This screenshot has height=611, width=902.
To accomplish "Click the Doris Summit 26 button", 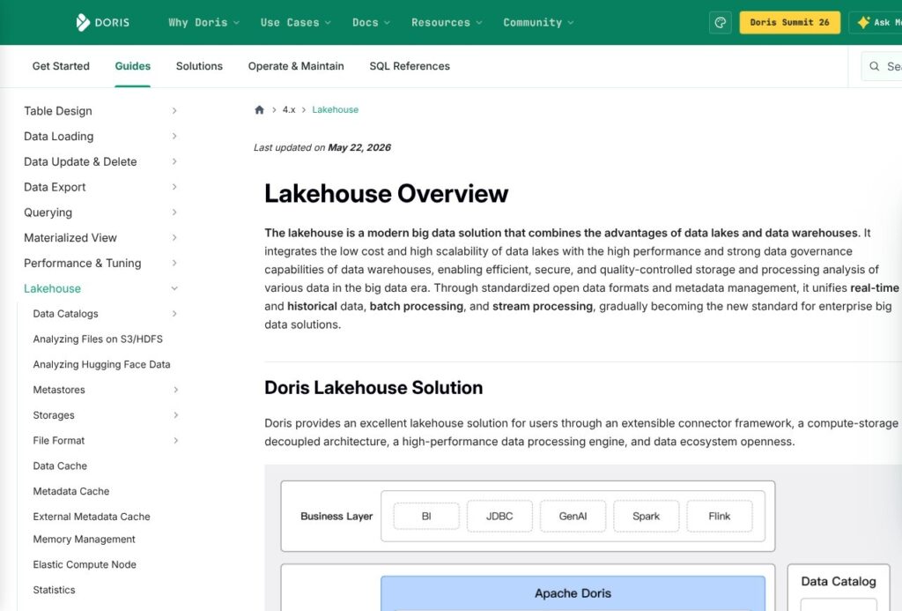I will coord(790,22).
